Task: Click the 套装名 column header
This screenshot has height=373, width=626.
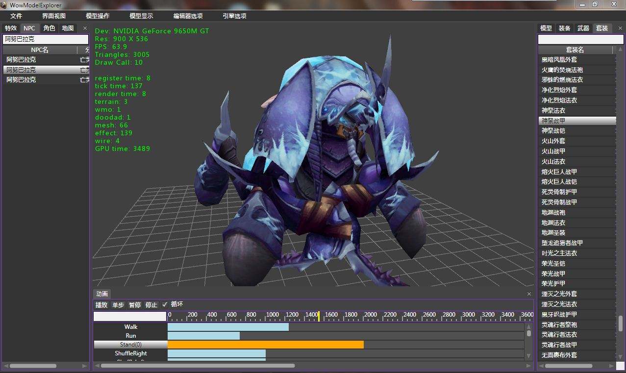Action: [575, 50]
